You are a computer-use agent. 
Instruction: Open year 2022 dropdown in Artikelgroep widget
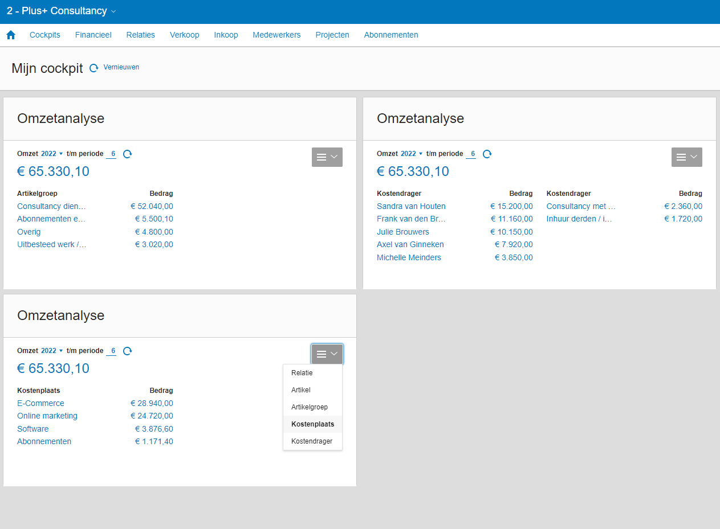pyautogui.click(x=52, y=154)
